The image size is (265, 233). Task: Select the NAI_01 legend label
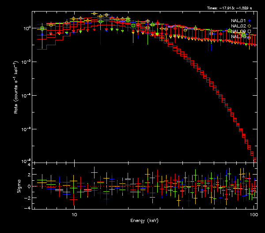pyautogui.click(x=238, y=21)
